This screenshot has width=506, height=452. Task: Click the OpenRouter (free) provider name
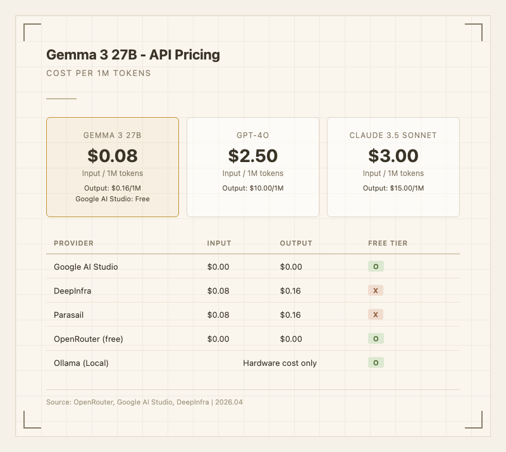tap(89, 339)
